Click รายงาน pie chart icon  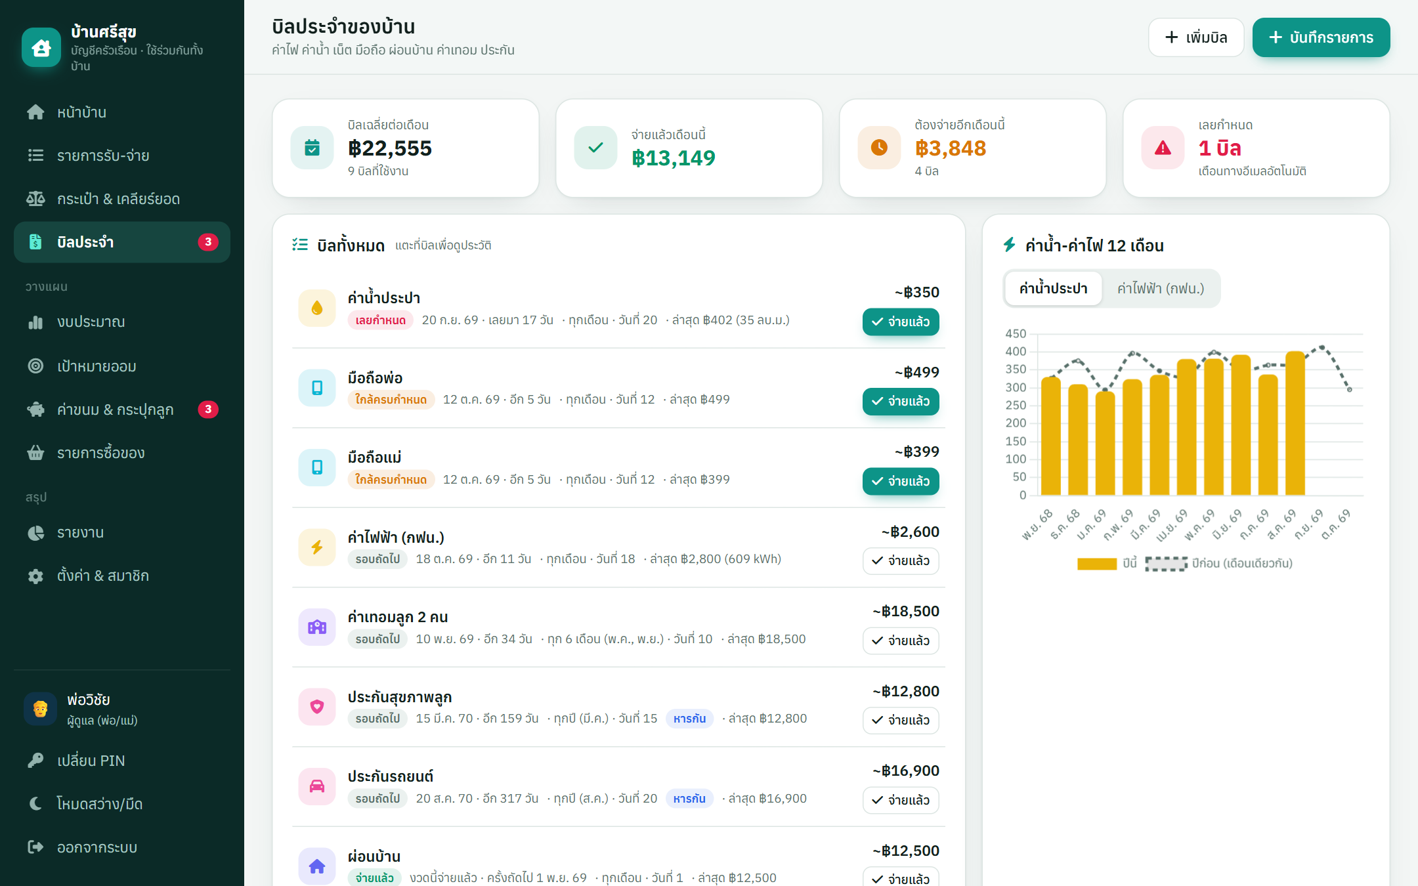(35, 532)
